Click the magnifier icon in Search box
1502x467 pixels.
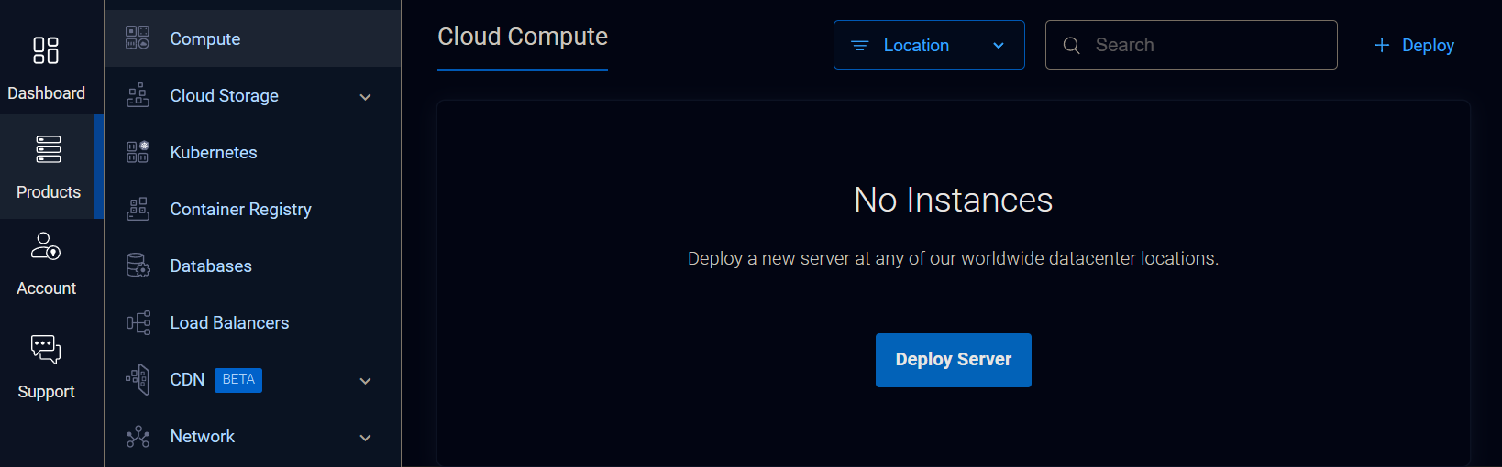1071,45
